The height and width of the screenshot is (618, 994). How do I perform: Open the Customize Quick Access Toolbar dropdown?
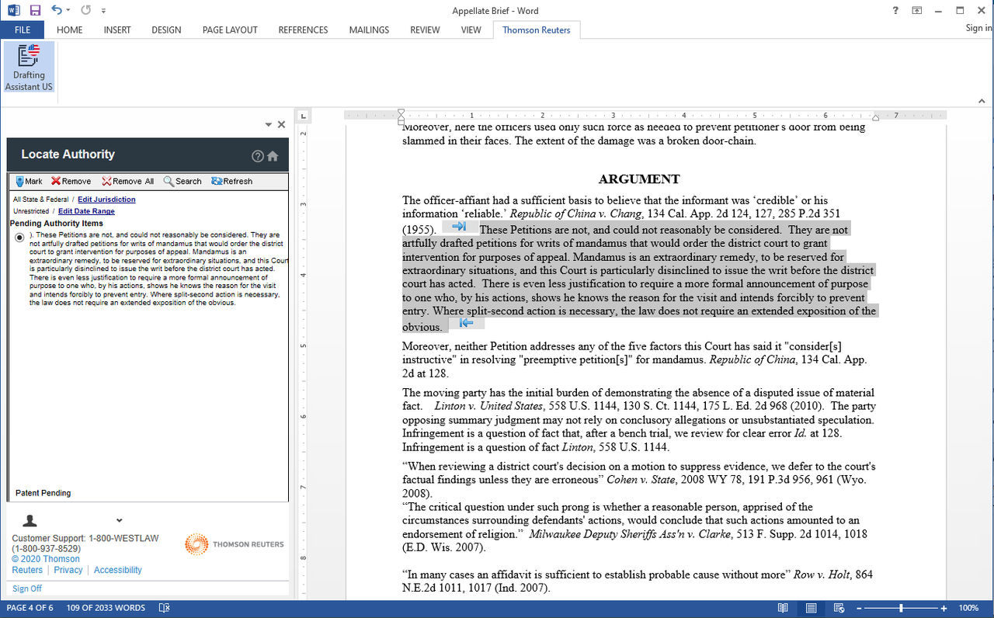(104, 11)
